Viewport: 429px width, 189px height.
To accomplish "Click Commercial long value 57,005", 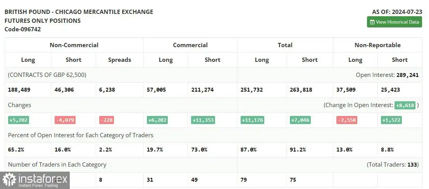I will click(156, 90).
